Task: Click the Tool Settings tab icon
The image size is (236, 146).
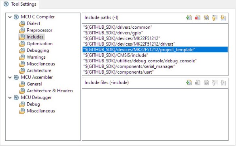Action: click(6, 4)
